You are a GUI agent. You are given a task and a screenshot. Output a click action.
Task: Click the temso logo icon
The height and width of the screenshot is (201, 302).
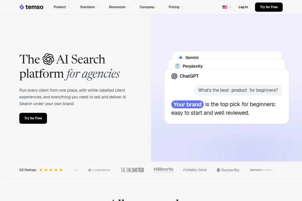coord(22,7)
